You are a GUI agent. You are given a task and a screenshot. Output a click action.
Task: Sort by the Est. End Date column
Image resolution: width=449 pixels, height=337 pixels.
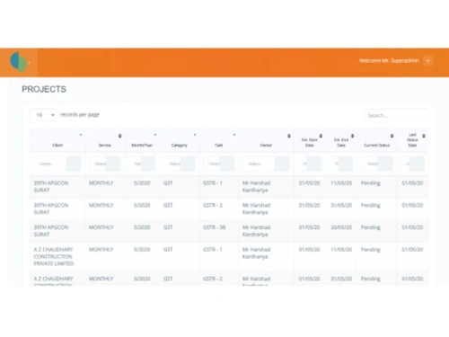point(341,141)
